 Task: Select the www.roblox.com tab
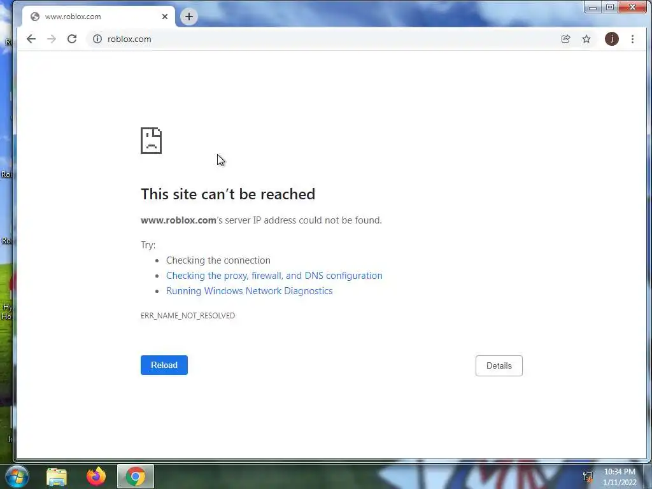pyautogui.click(x=98, y=17)
